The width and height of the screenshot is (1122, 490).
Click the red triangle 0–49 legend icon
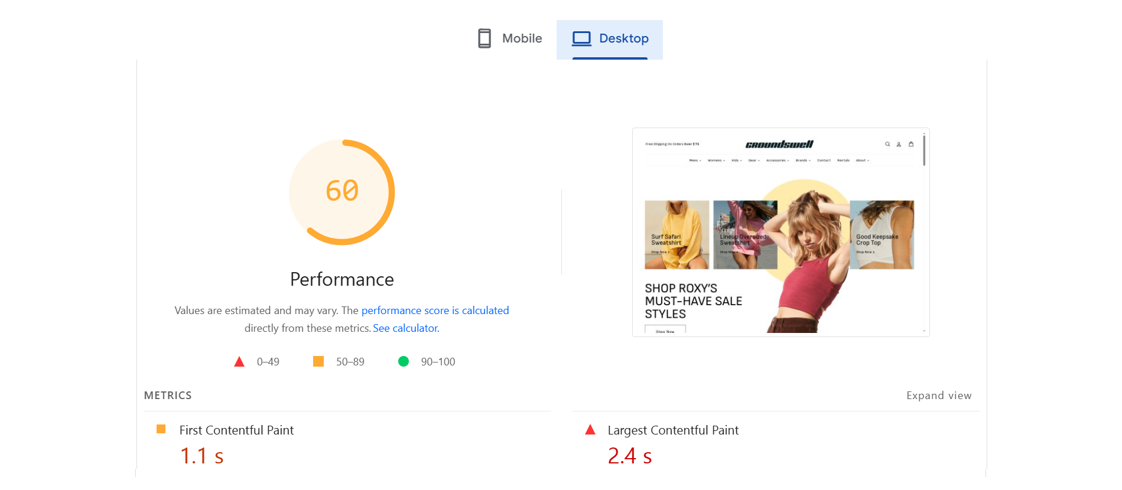click(x=239, y=362)
